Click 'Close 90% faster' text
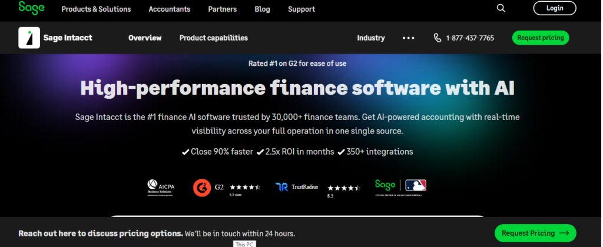The image size is (603, 247). pos(222,152)
